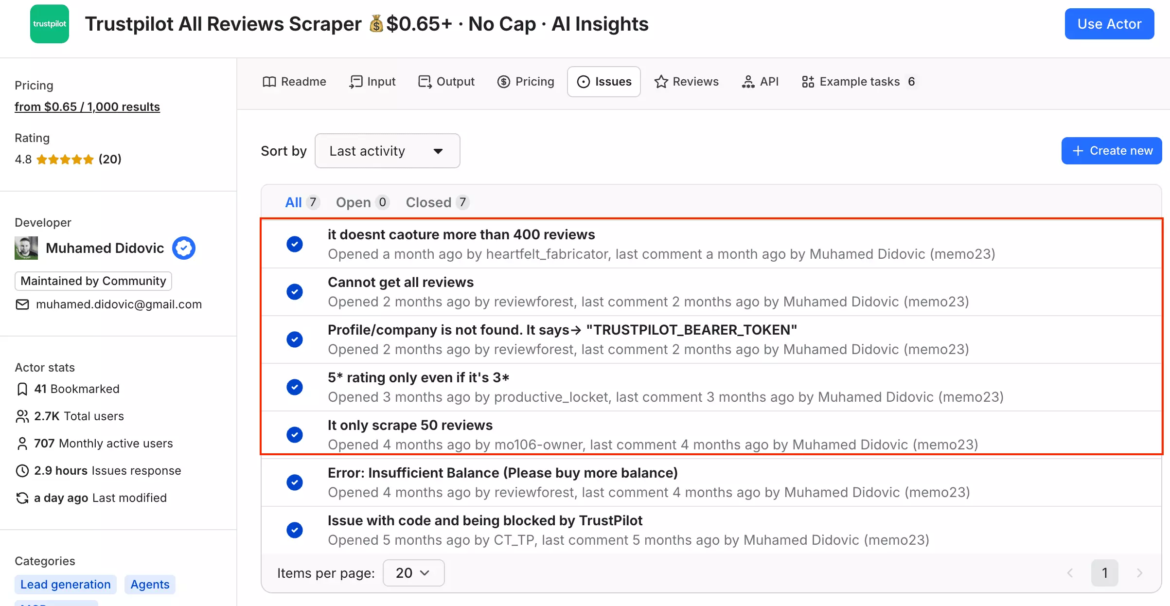Viewport: 1170px width, 606px height.
Task: Open the TRUSTPILOT_BEARER_TOKEN profile not found issue
Action: [562, 330]
